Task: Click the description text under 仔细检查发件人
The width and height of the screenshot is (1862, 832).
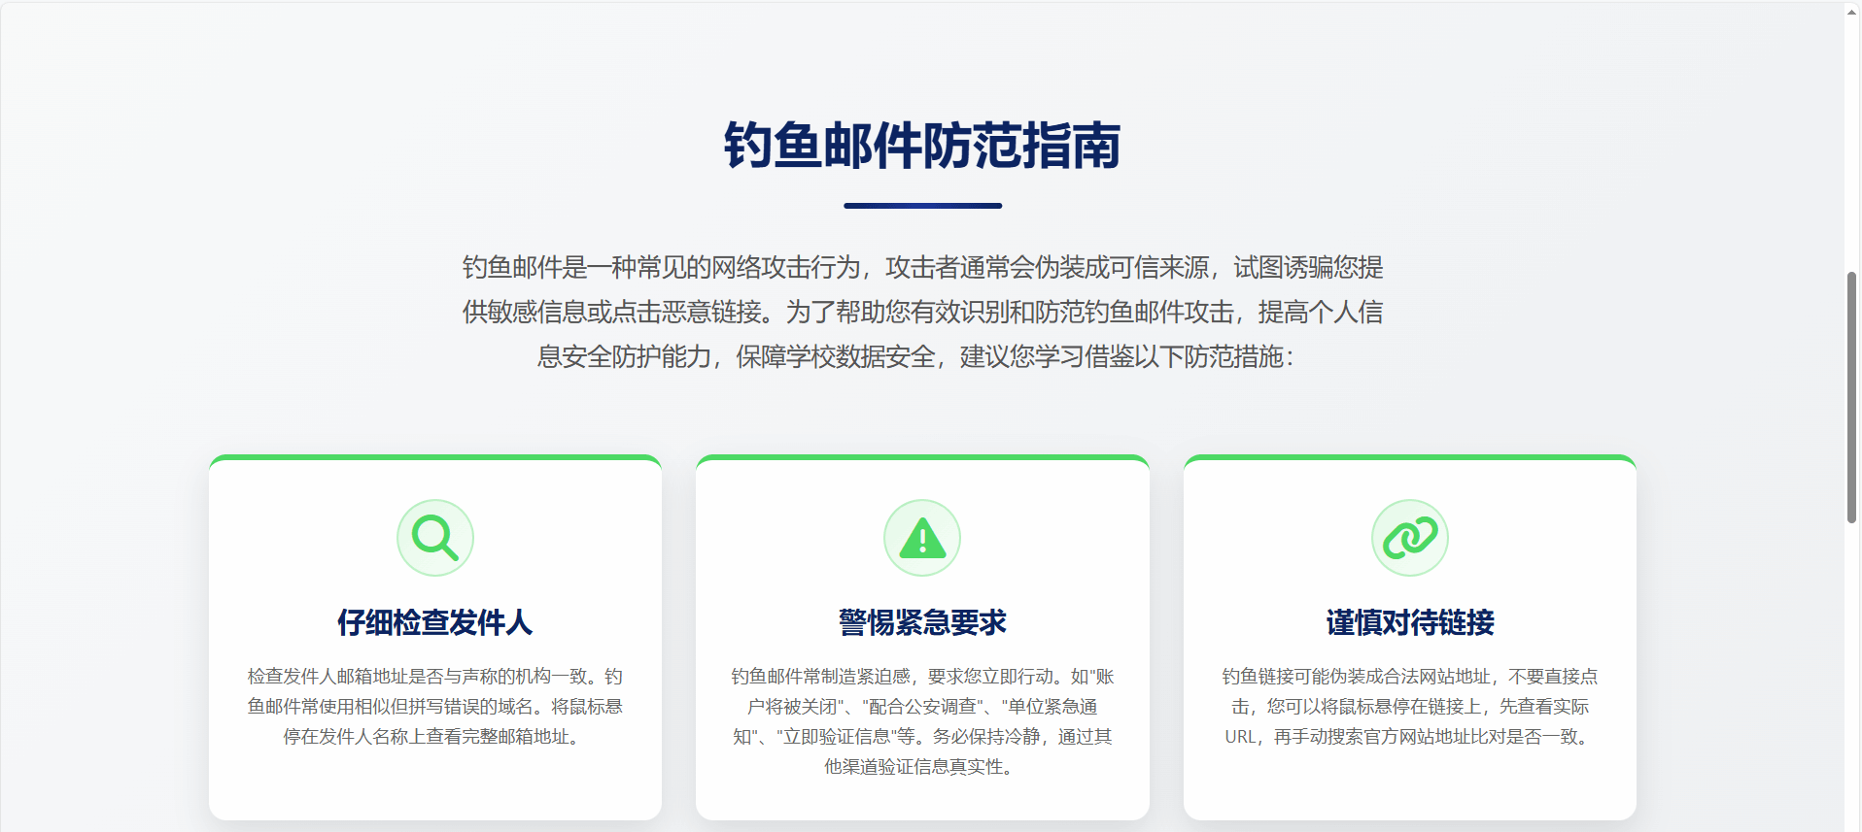Action: (x=434, y=706)
